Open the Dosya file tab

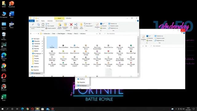click(31, 21)
